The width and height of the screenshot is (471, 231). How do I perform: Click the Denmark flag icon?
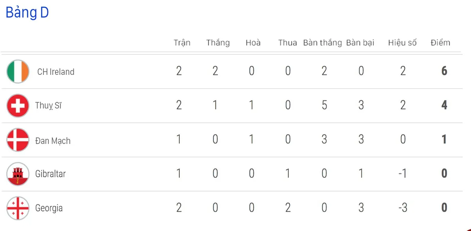[18, 140]
